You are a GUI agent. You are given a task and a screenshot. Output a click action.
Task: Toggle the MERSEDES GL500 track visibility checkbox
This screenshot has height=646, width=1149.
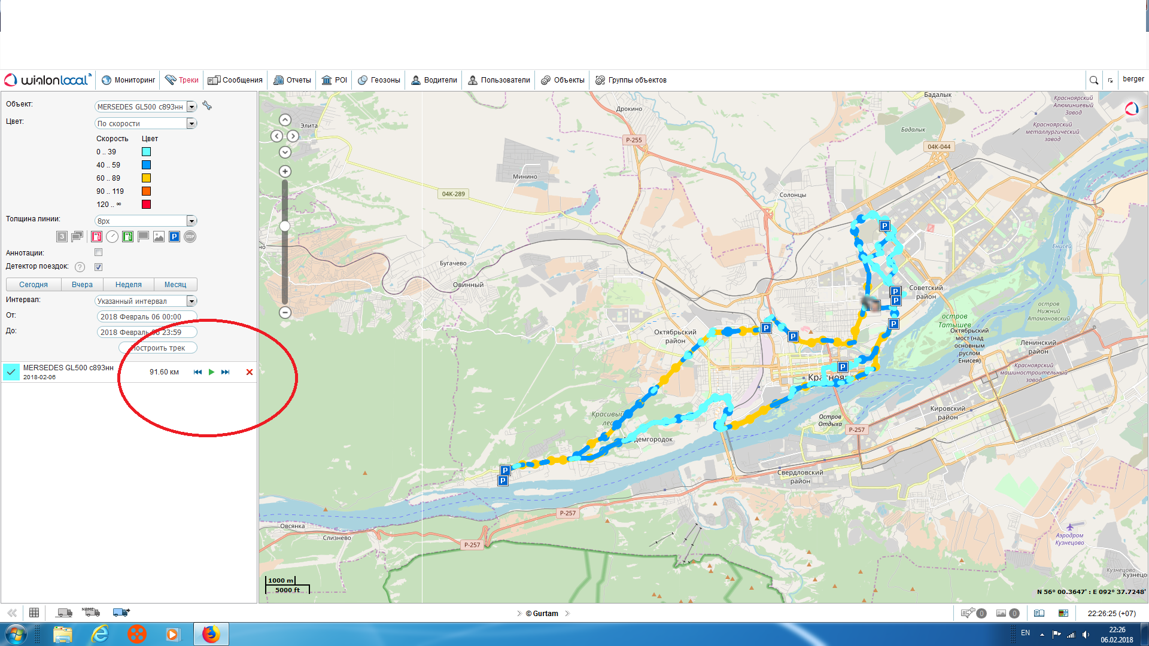pyautogui.click(x=11, y=371)
